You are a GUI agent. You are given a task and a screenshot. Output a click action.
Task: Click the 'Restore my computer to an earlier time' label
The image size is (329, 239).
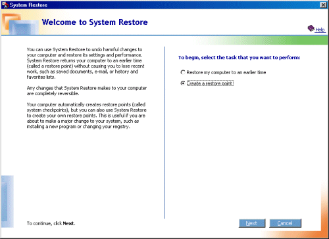[226, 72]
